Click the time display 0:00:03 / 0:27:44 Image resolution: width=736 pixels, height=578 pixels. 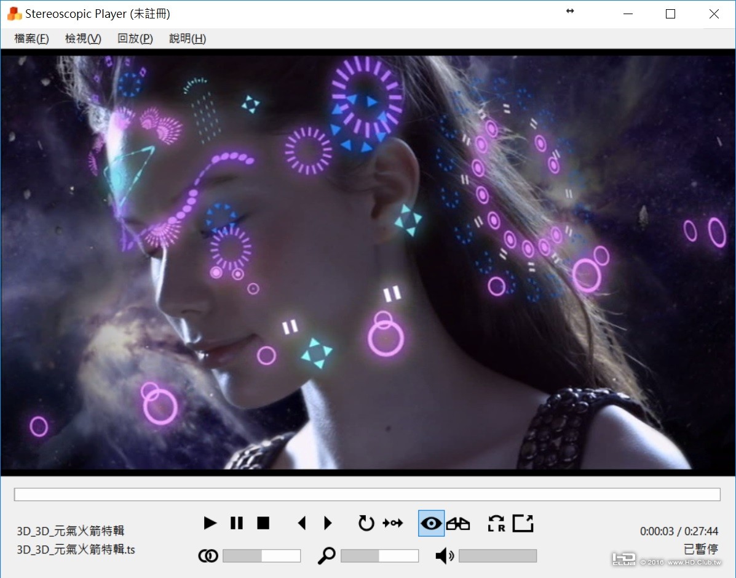tap(679, 531)
